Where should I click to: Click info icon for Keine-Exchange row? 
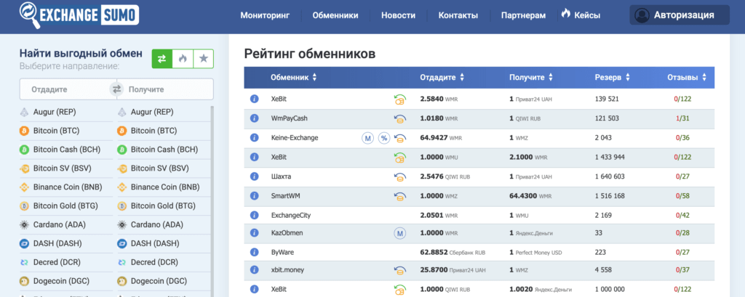(254, 137)
